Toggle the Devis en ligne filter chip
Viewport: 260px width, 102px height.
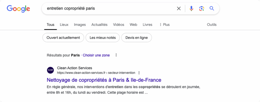137,38
